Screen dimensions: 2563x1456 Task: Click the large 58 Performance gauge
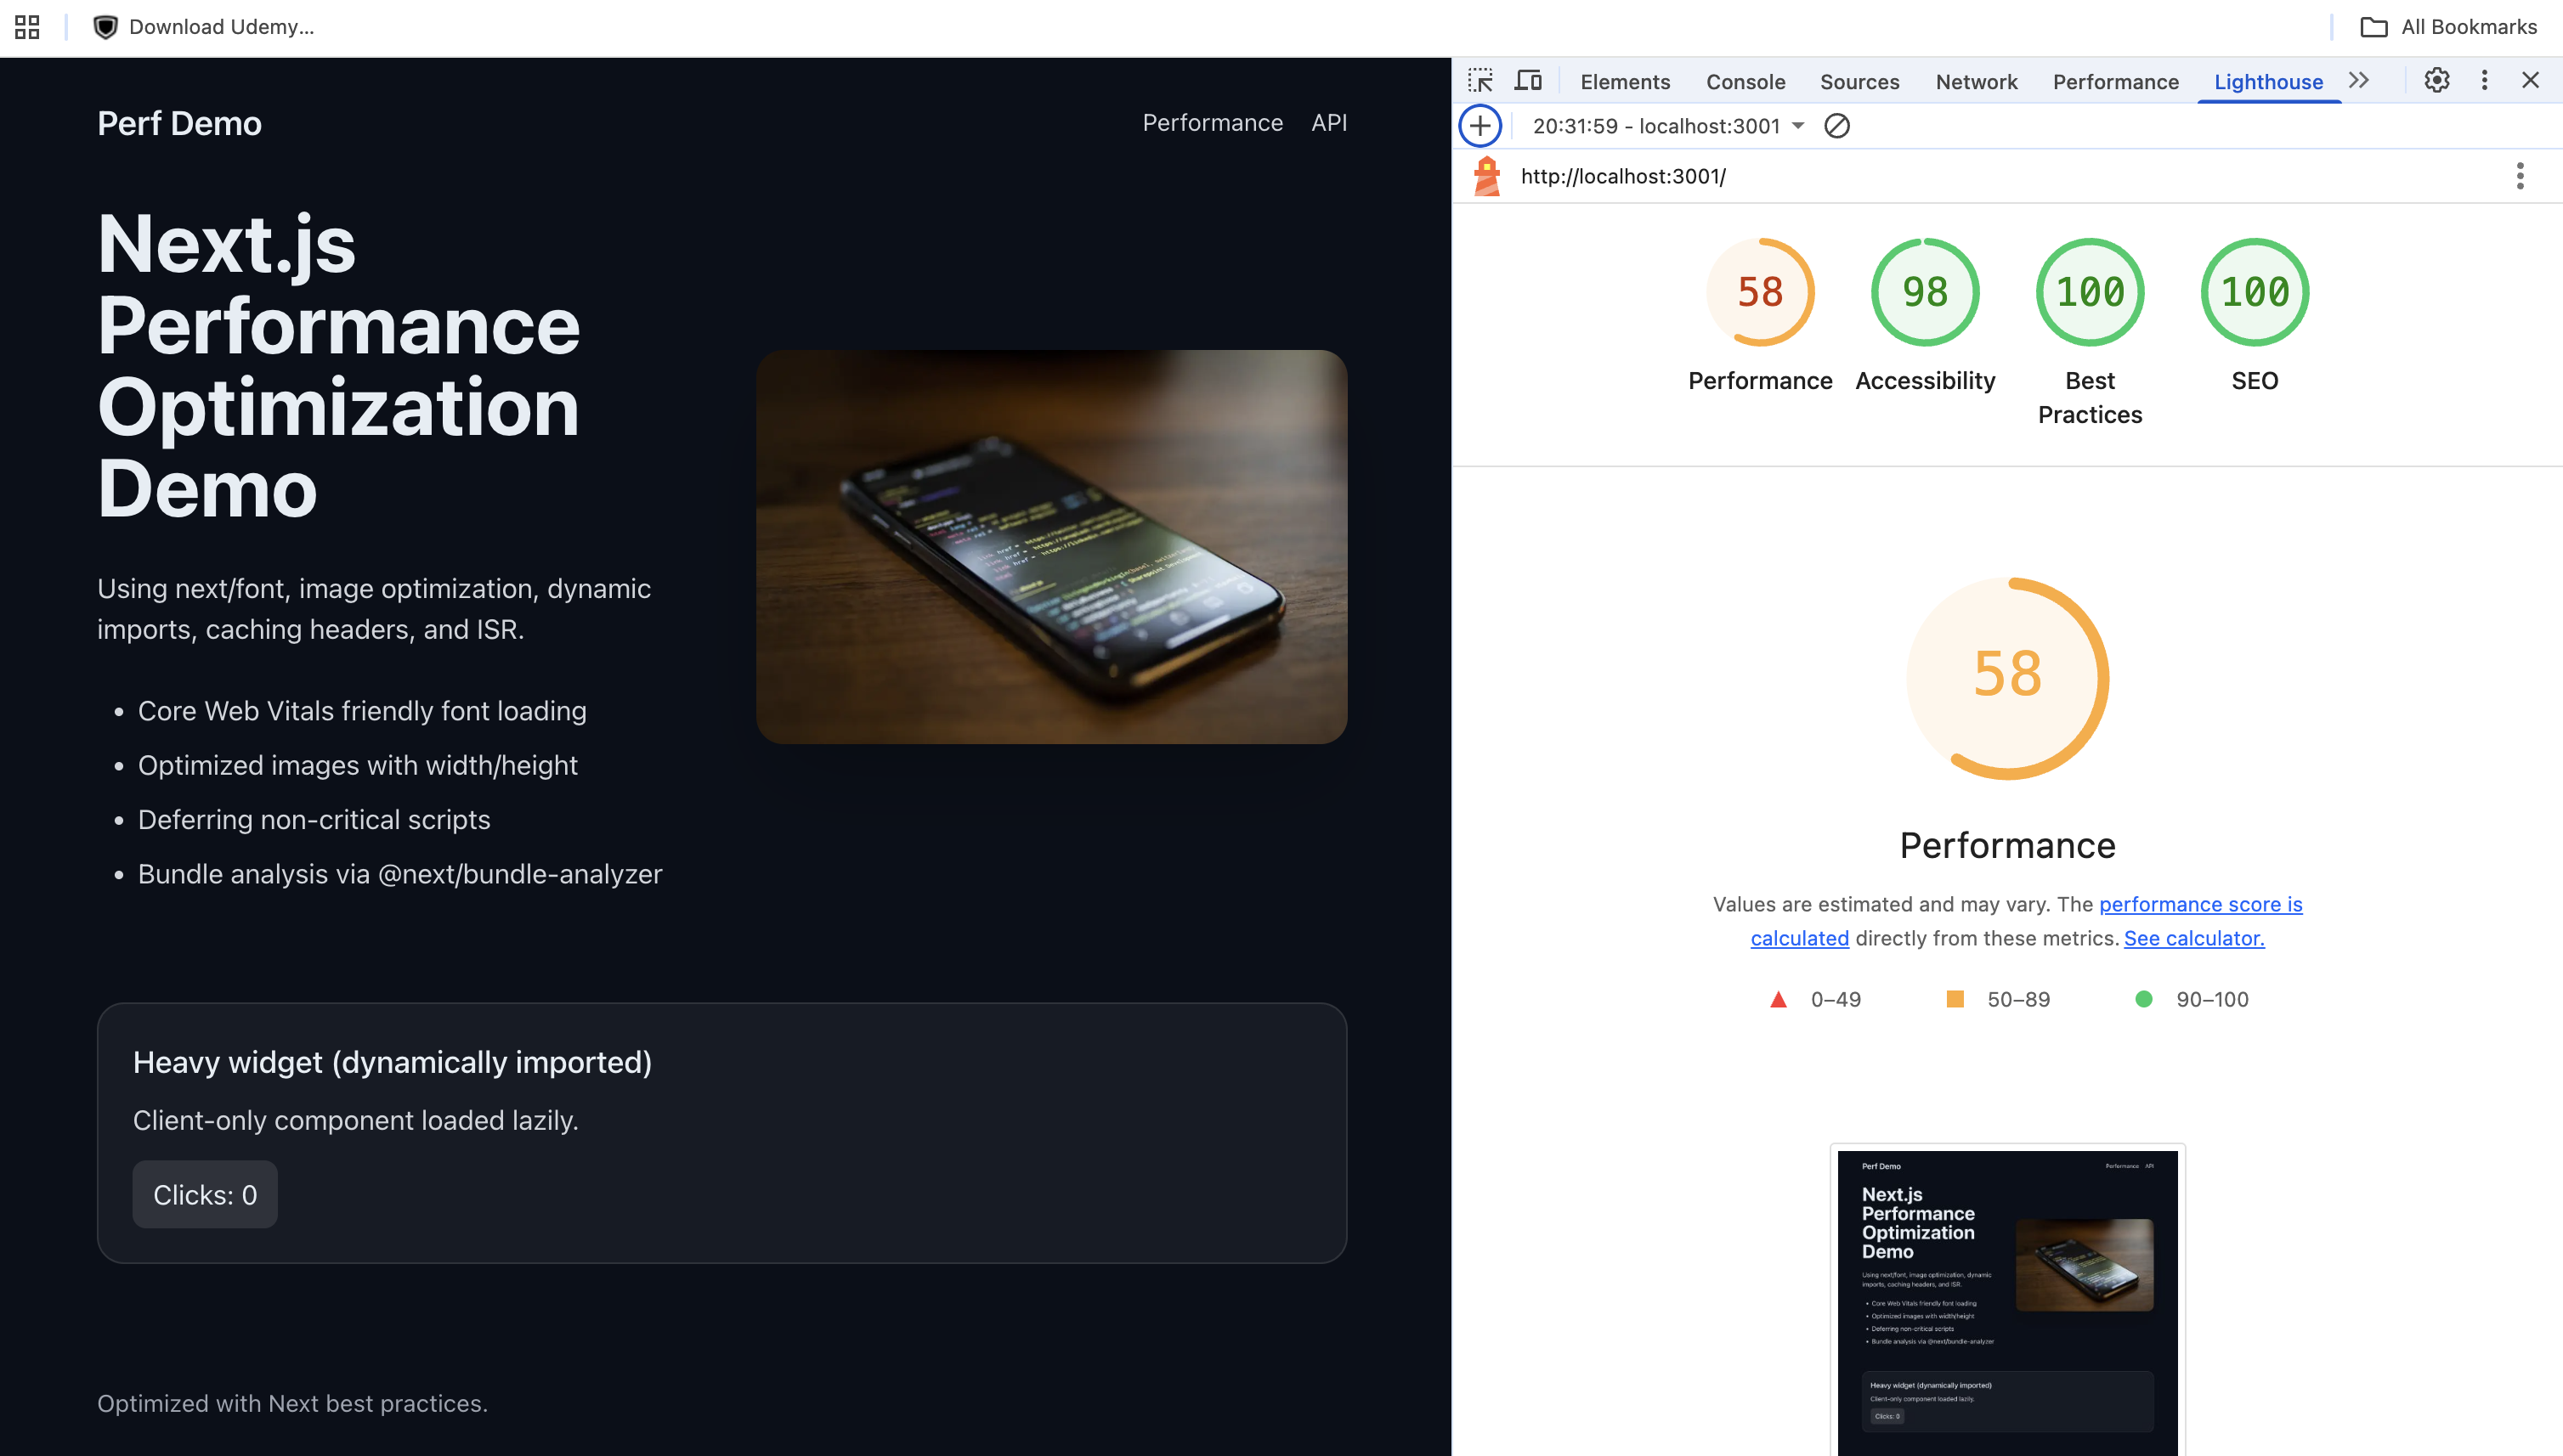click(2008, 678)
